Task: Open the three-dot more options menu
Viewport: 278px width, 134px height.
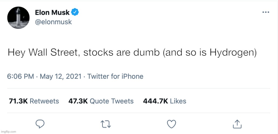Action: click(x=266, y=12)
